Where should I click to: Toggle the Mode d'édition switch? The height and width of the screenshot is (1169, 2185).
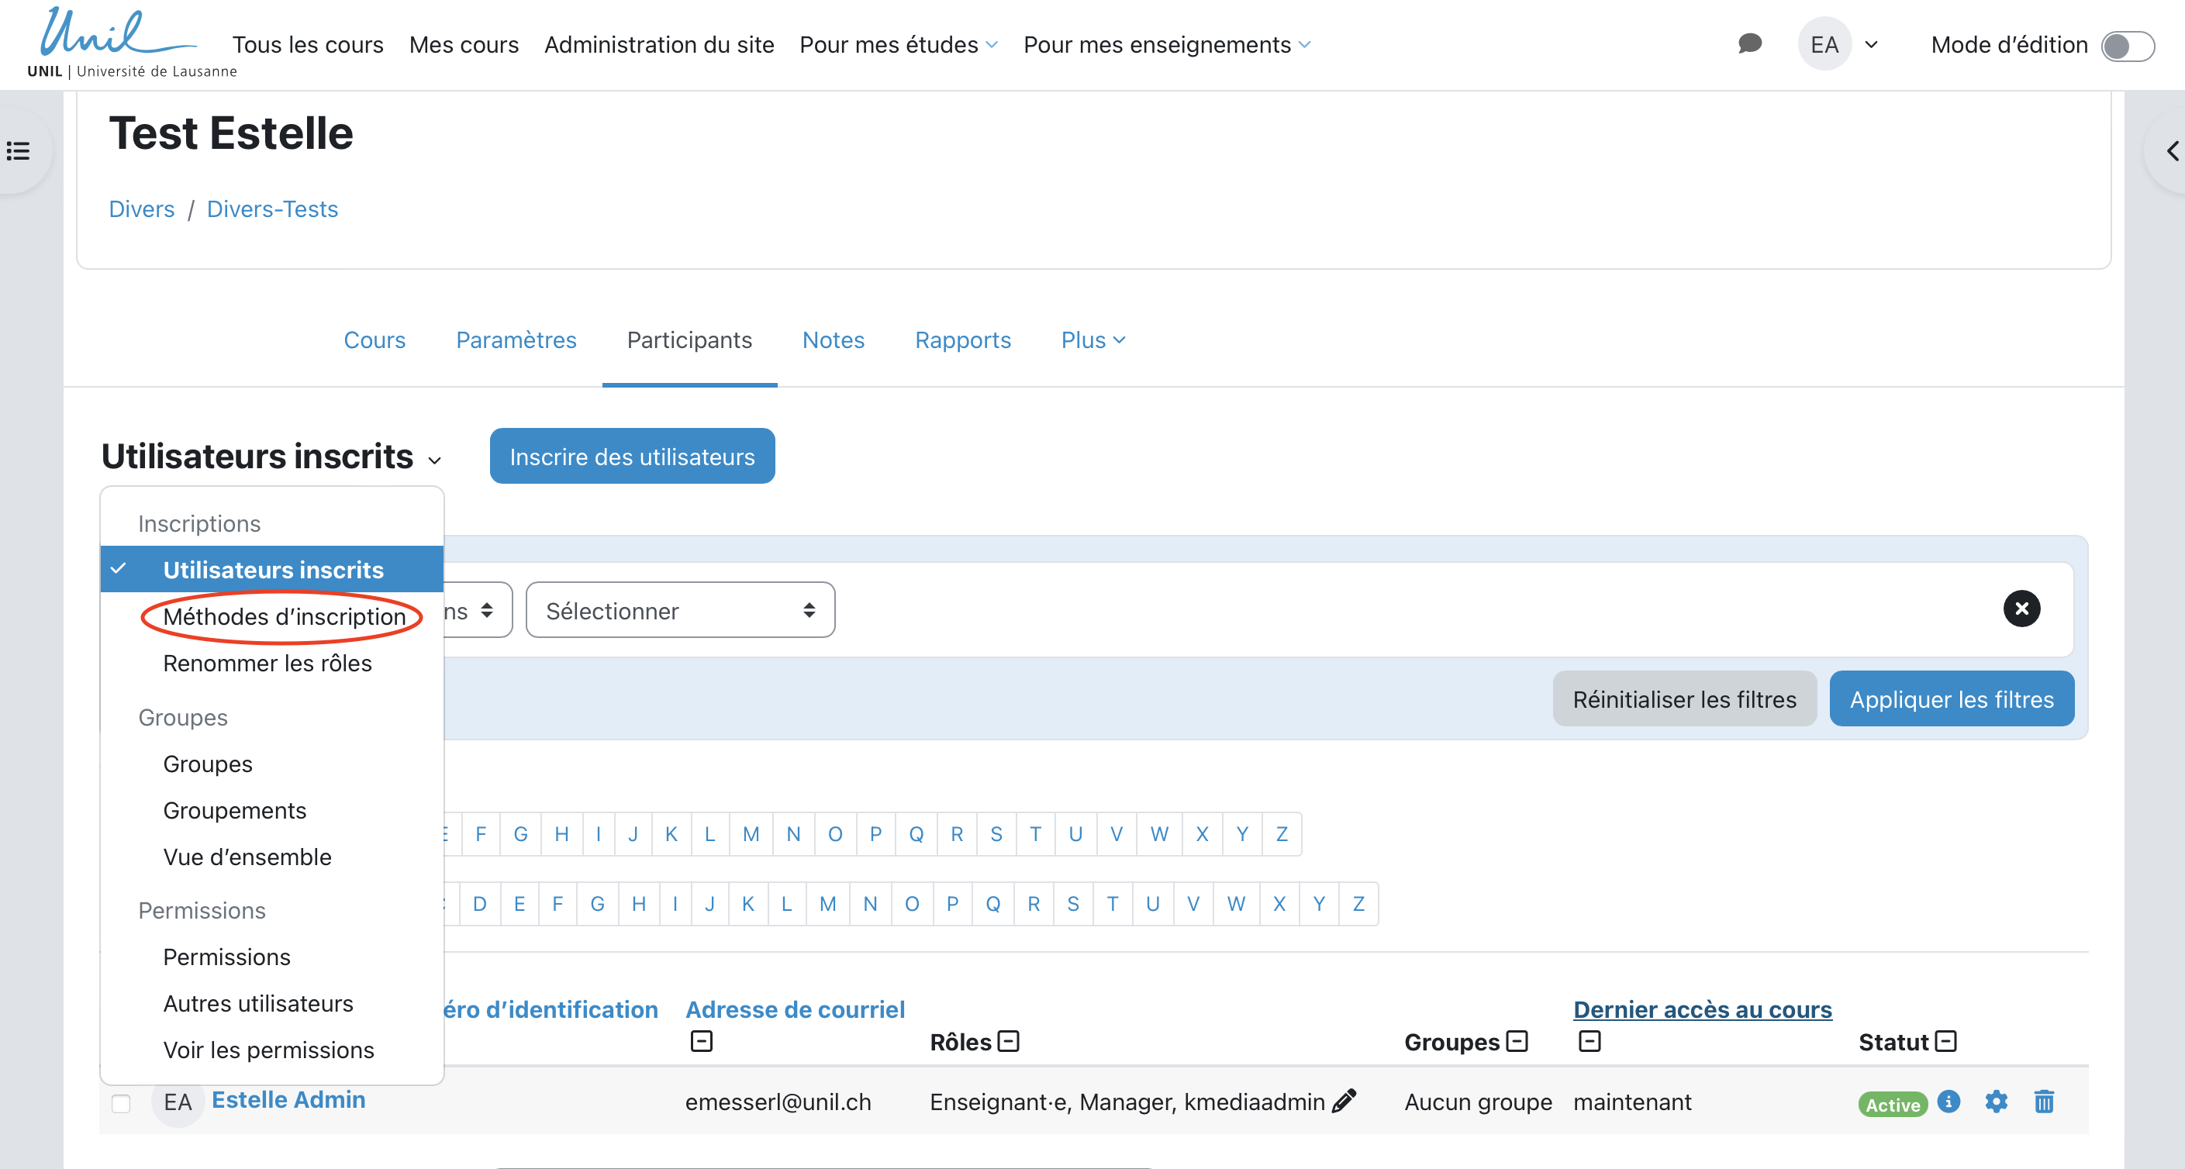(x=2128, y=46)
